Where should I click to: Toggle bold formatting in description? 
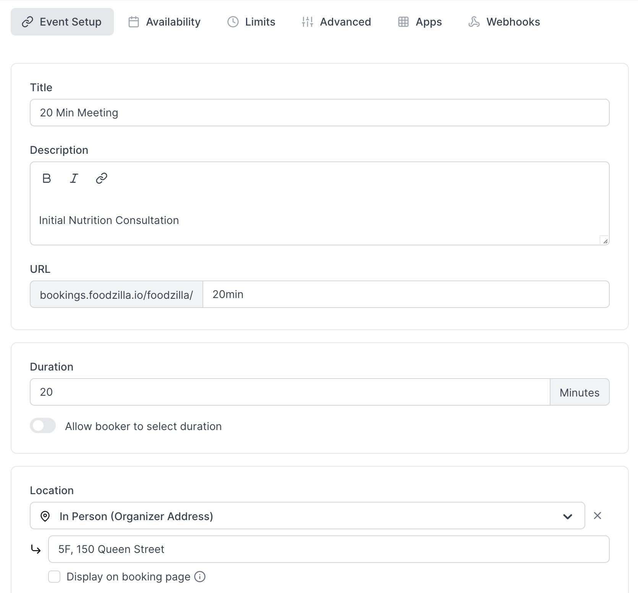click(47, 178)
